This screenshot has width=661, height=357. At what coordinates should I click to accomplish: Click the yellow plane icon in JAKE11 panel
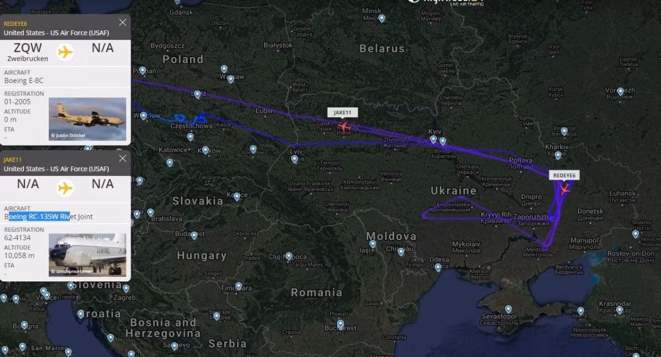65,188
